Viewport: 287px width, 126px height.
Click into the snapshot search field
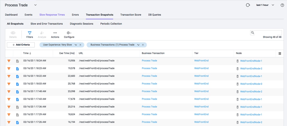[266, 33]
